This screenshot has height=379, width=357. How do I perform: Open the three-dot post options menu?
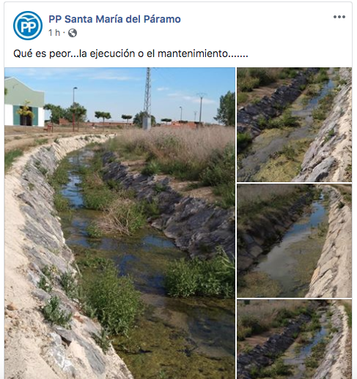(x=339, y=17)
